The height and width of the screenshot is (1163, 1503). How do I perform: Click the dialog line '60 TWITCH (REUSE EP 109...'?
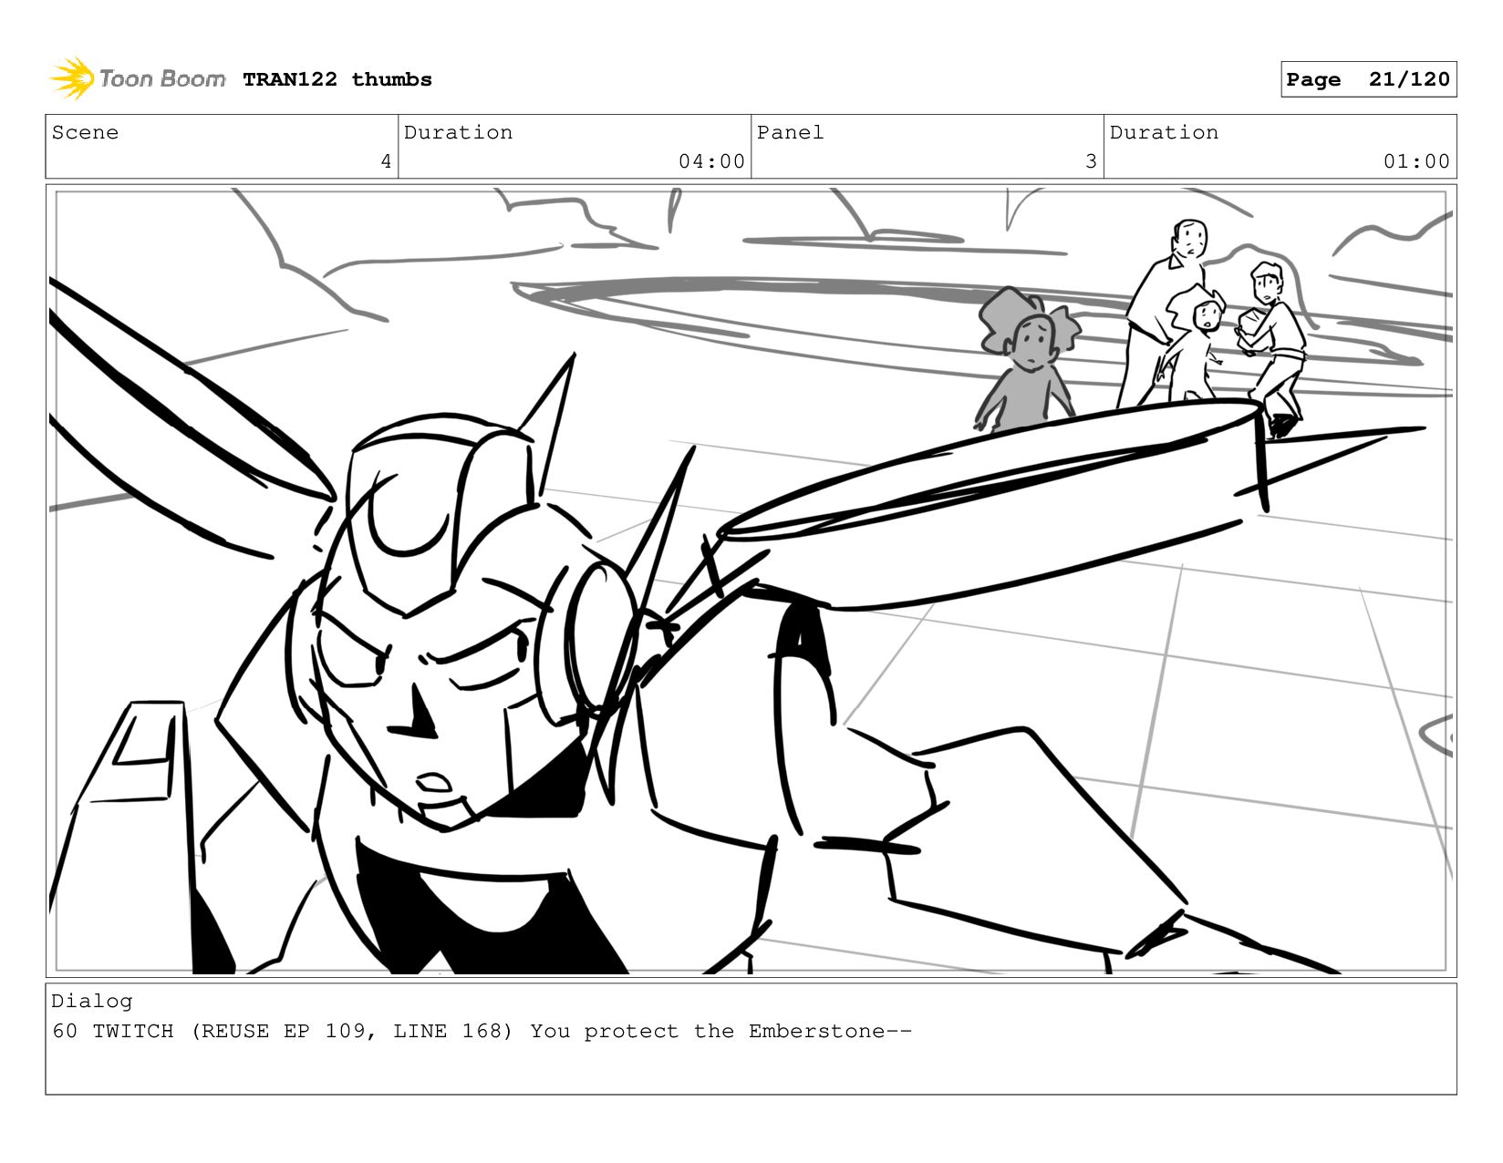(482, 1031)
